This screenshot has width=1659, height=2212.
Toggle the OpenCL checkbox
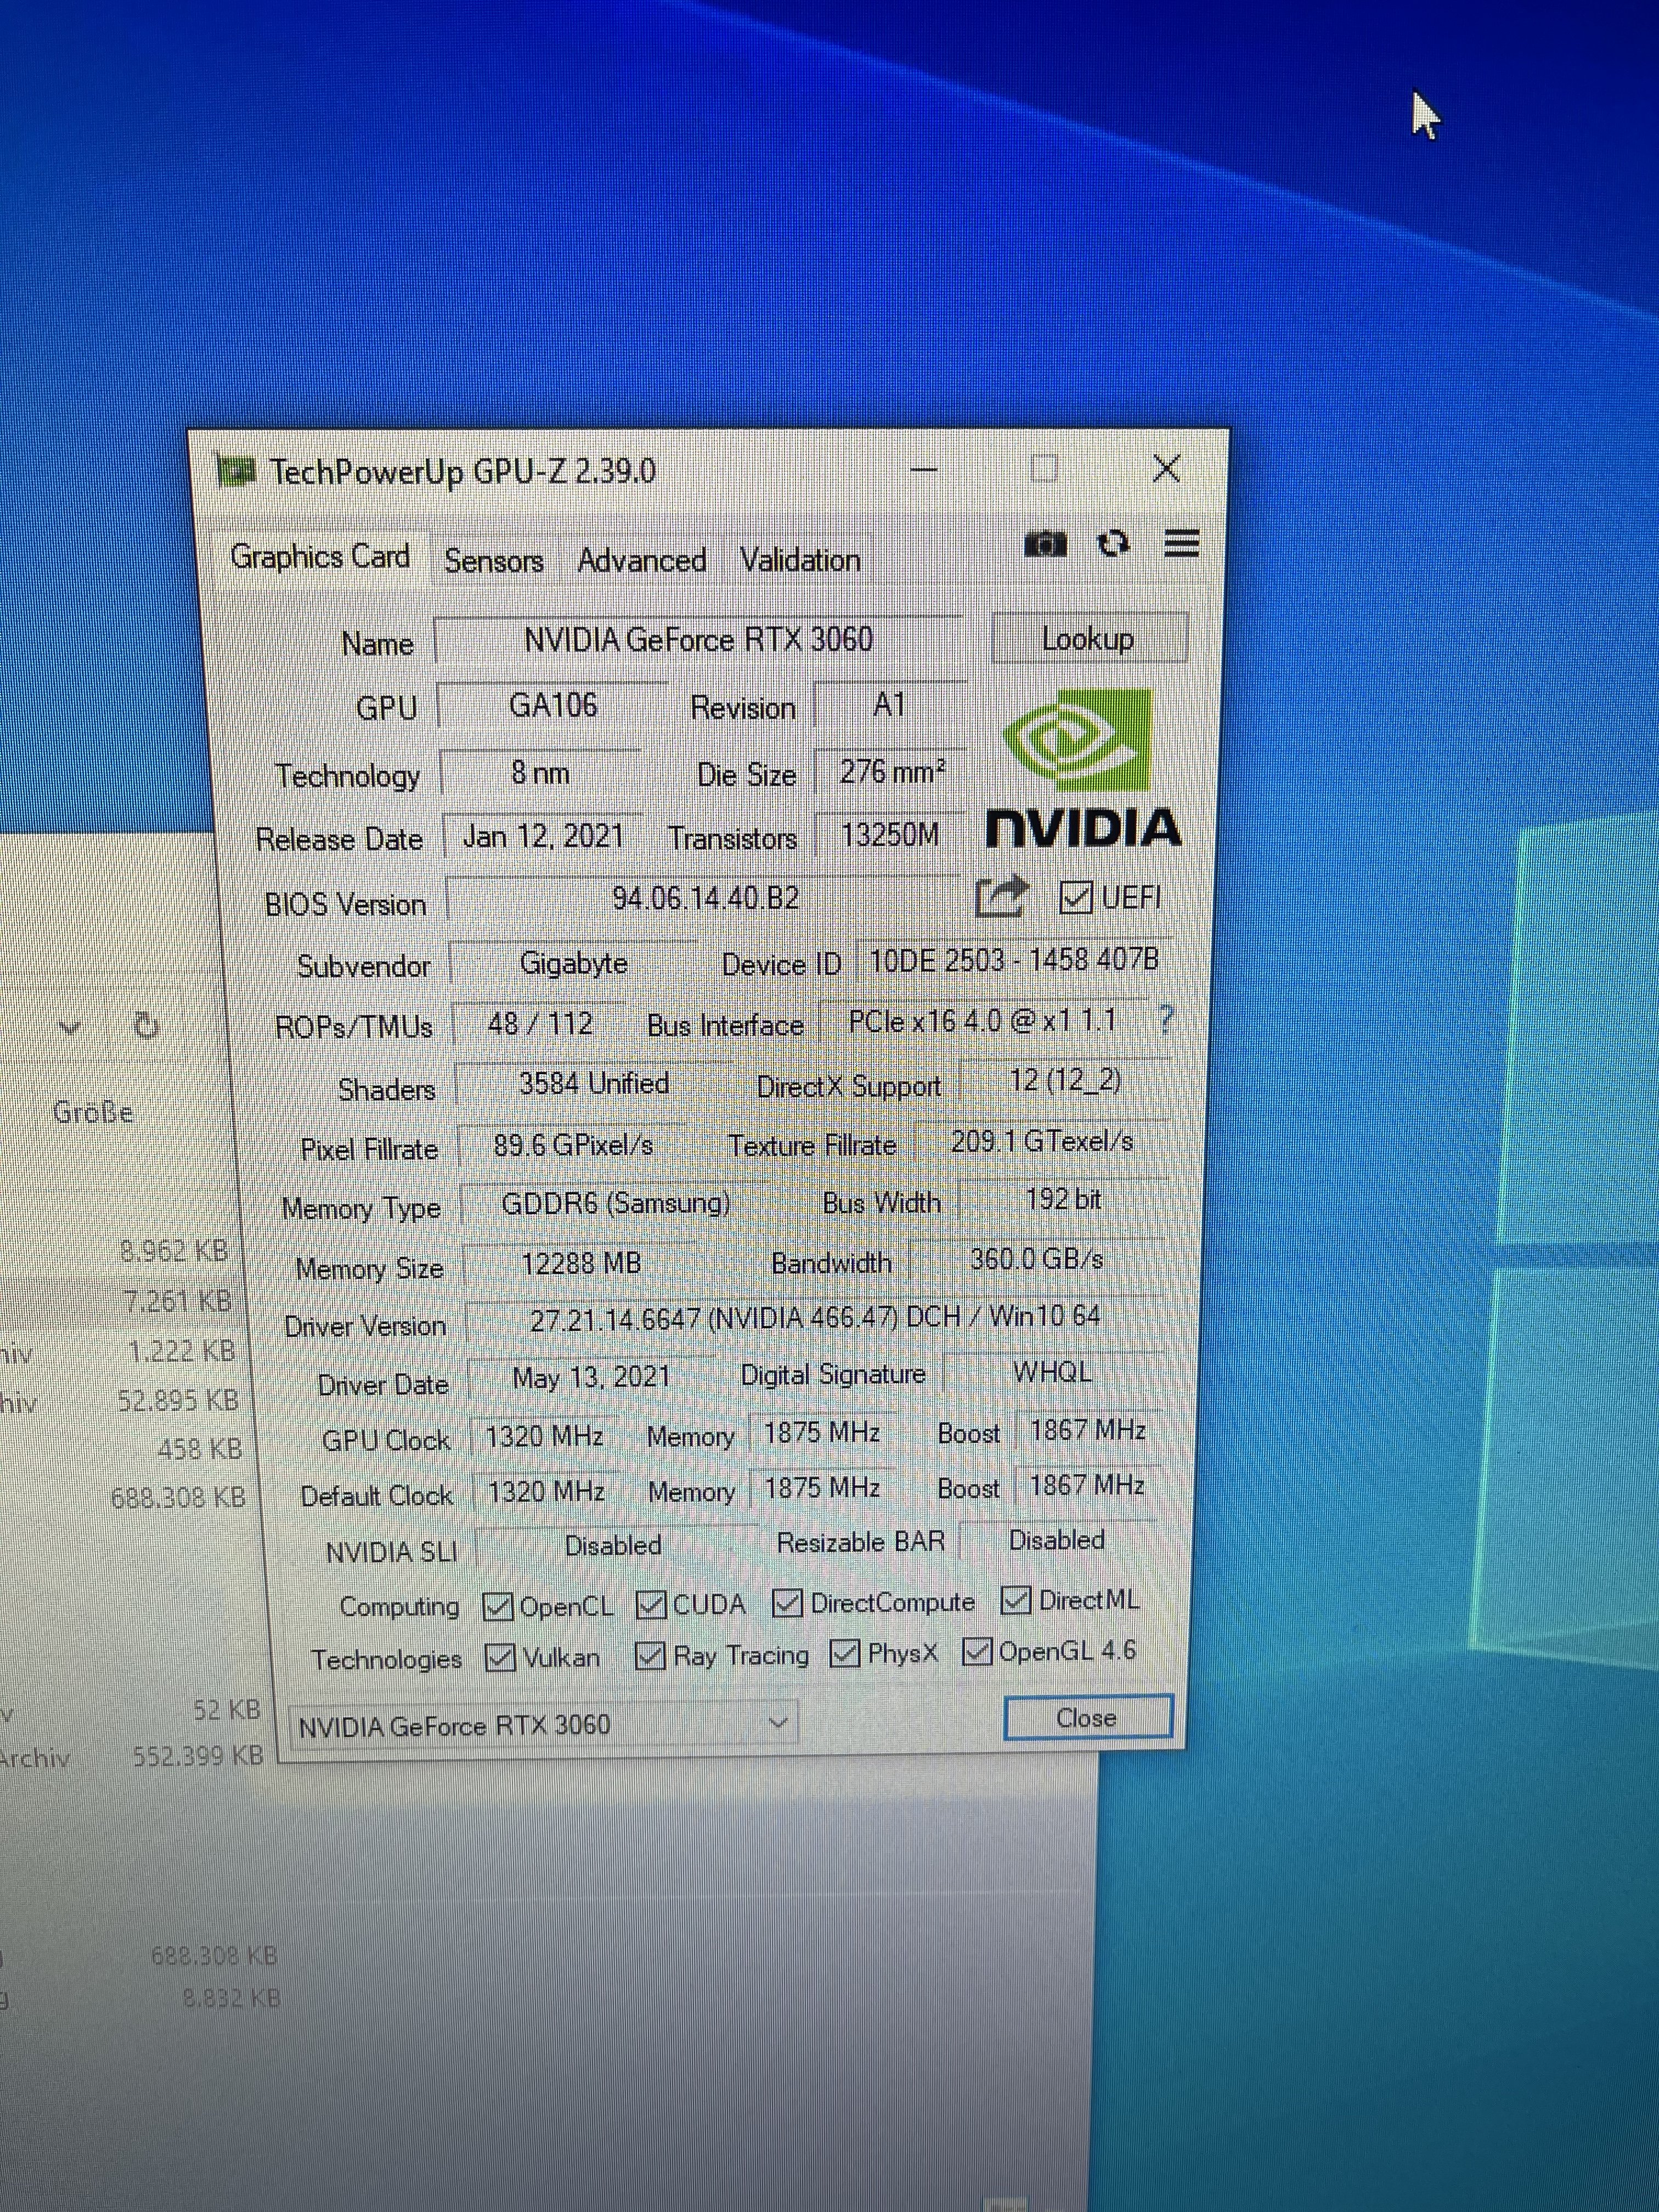pyautogui.click(x=498, y=1607)
